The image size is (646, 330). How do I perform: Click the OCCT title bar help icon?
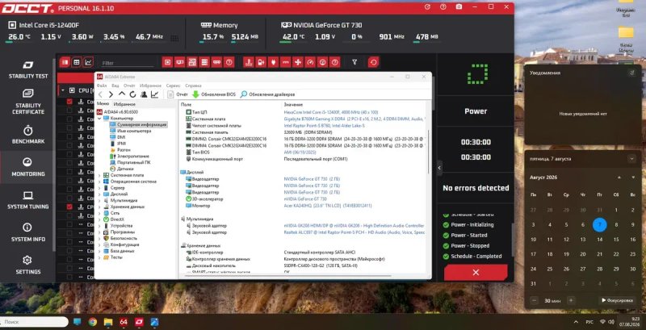[x=443, y=7]
